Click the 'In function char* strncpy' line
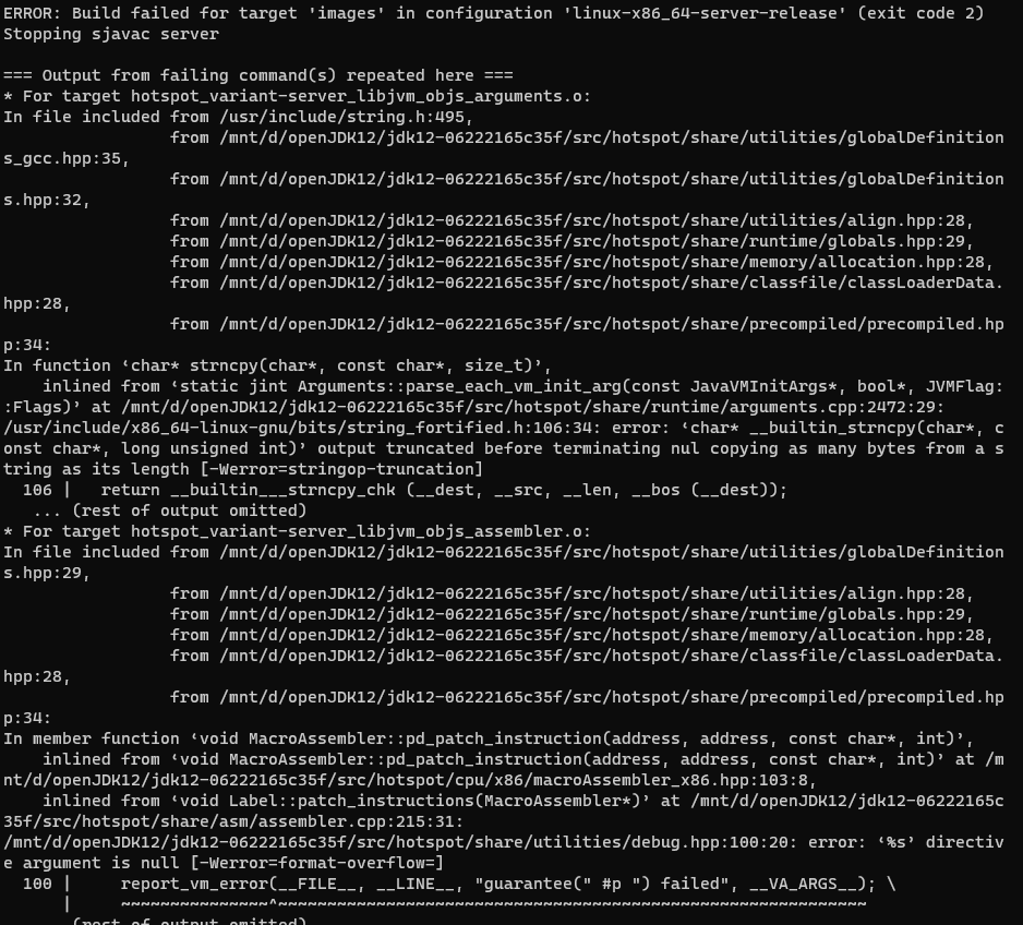 277,366
